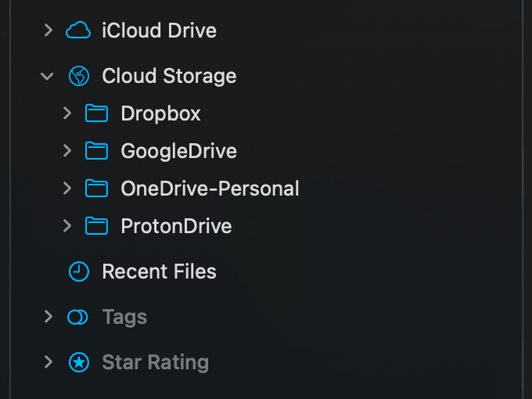The width and height of the screenshot is (532, 399).
Task: Click the folder icon beside GoogleDrive
Action: click(x=96, y=151)
